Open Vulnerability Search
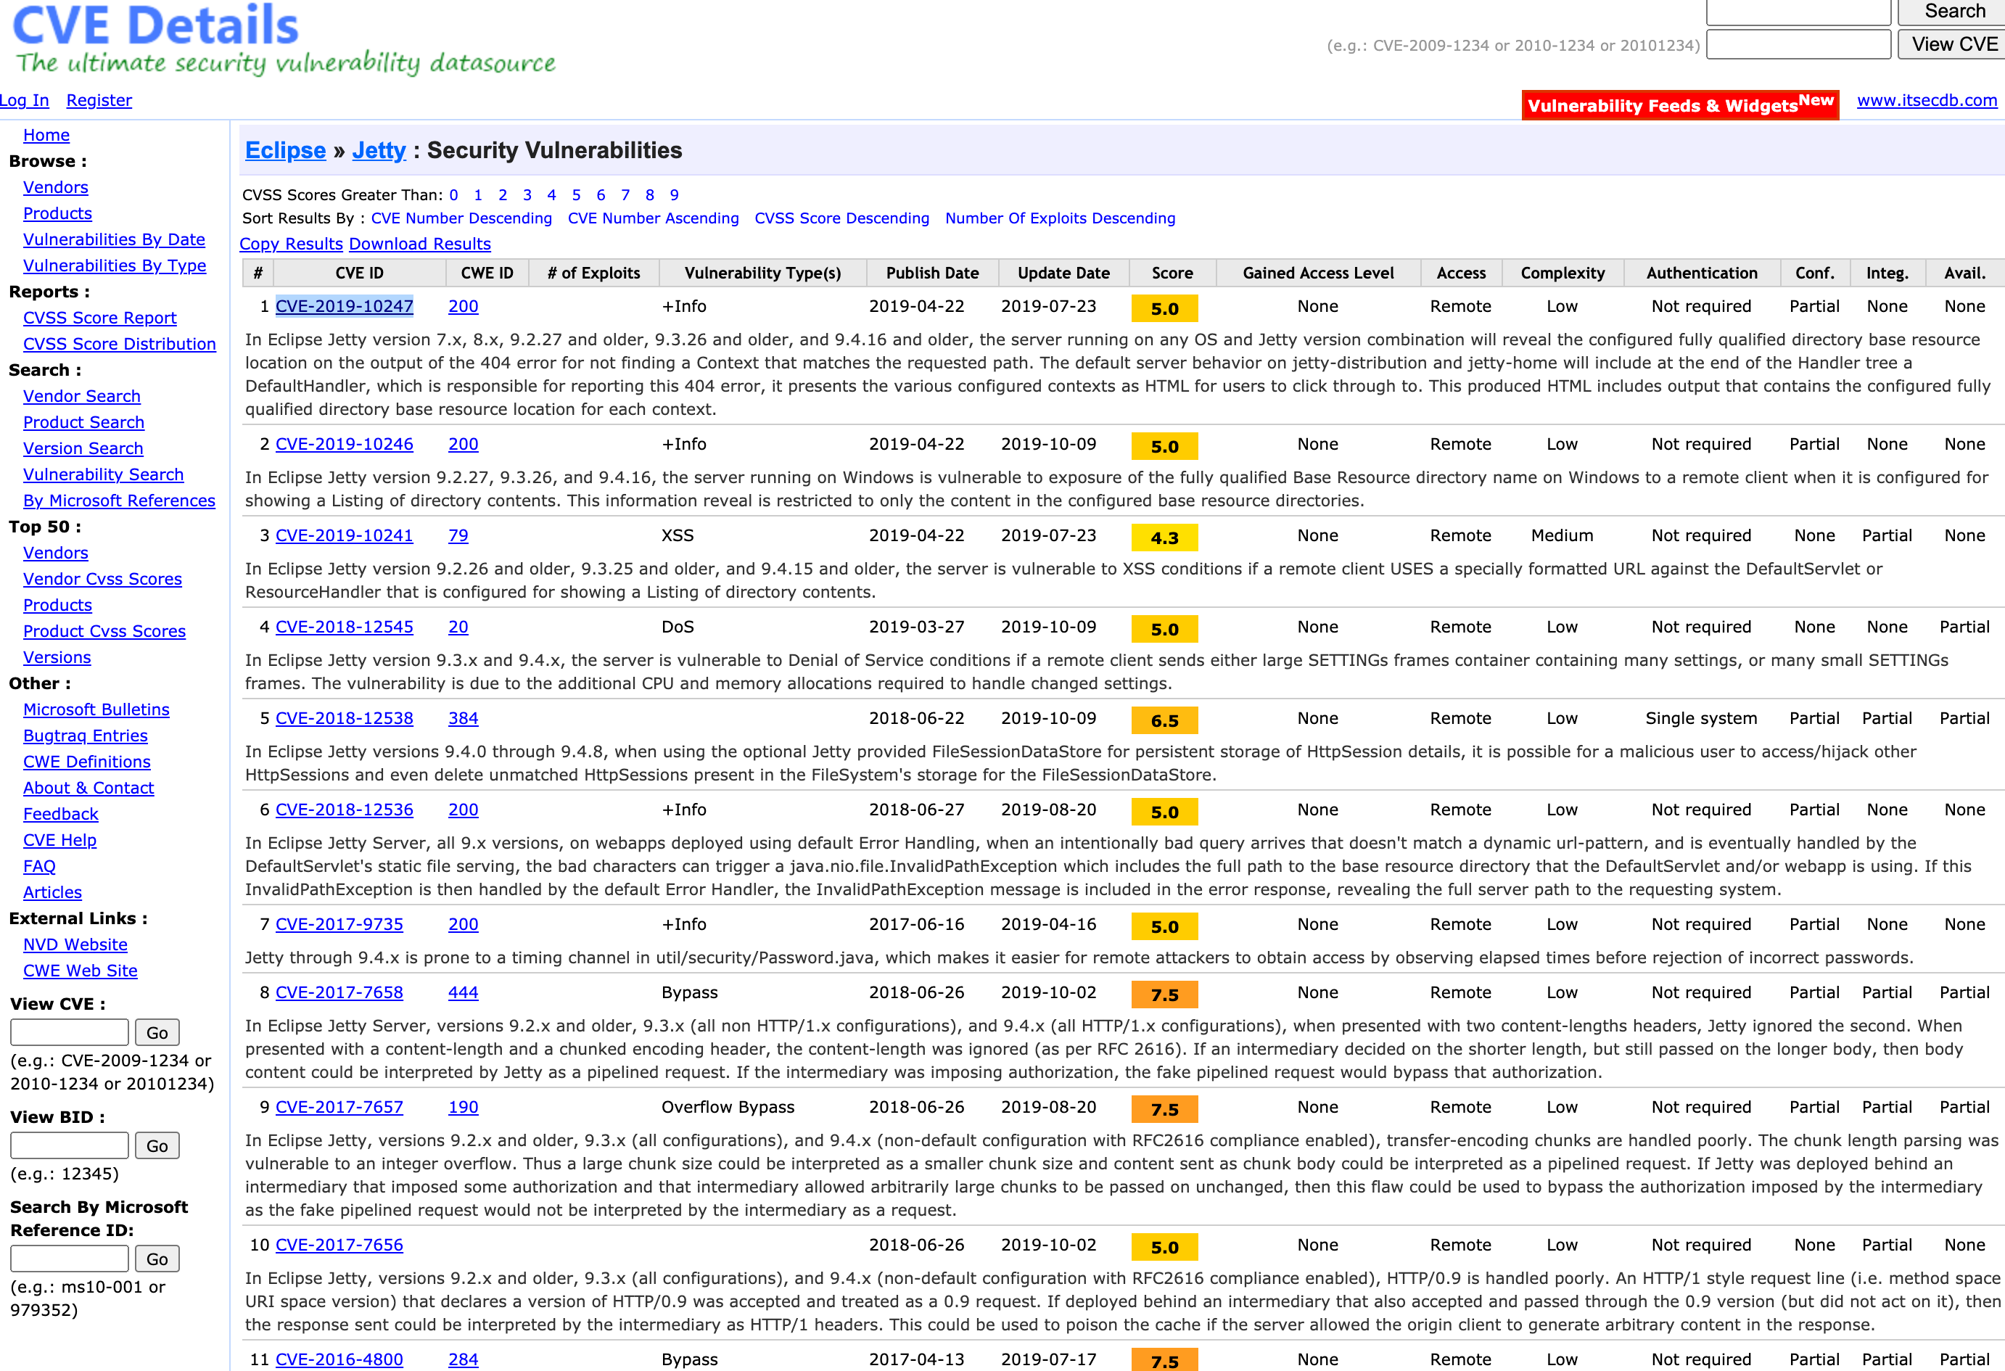The width and height of the screenshot is (2005, 1371). pyautogui.click(x=104, y=474)
